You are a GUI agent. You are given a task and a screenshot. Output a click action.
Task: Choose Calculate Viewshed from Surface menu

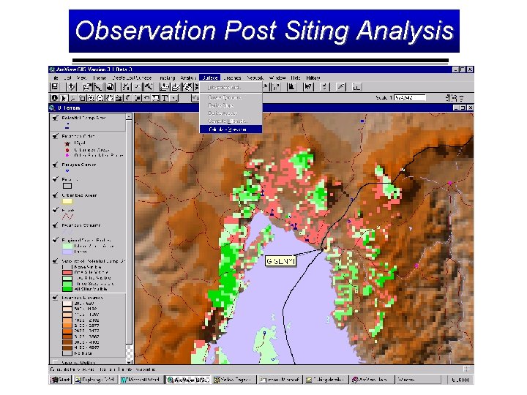click(x=231, y=129)
